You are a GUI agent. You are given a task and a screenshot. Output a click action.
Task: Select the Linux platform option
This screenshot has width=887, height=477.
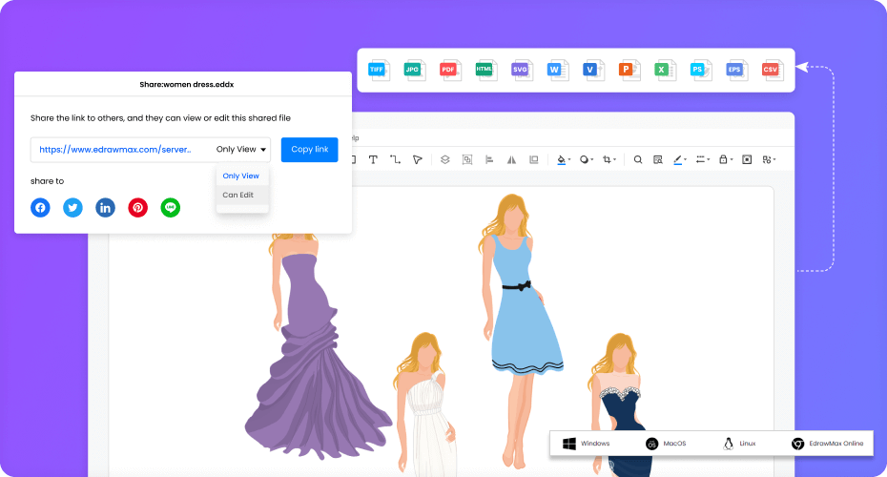click(x=739, y=444)
